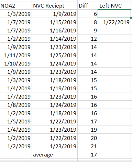Select the NVC Reciept cell 1/25/2019
Image resolution: width=132 pixels, height=162 pixels.
pos(55,55)
